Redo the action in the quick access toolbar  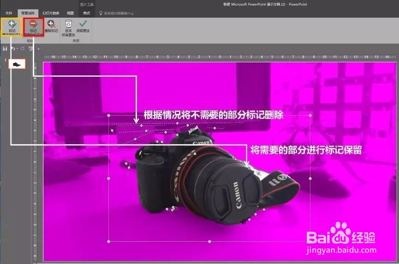[23, 49]
